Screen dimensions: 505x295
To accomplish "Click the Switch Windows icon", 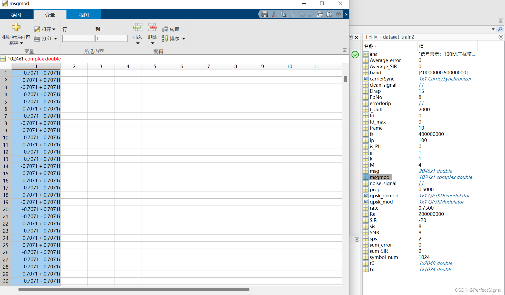I will click(x=320, y=14).
